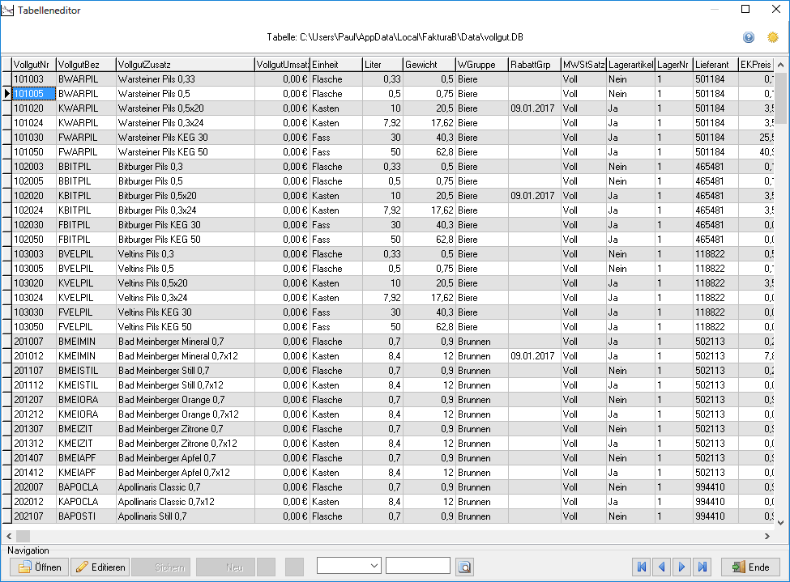
Task: Click the Öffnen button
Action: (x=40, y=567)
